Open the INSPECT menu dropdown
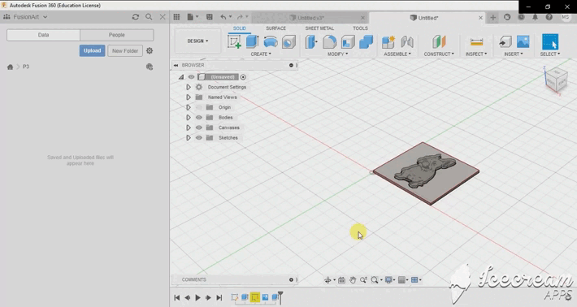Viewport: 577px width, 307px height. pos(476,54)
